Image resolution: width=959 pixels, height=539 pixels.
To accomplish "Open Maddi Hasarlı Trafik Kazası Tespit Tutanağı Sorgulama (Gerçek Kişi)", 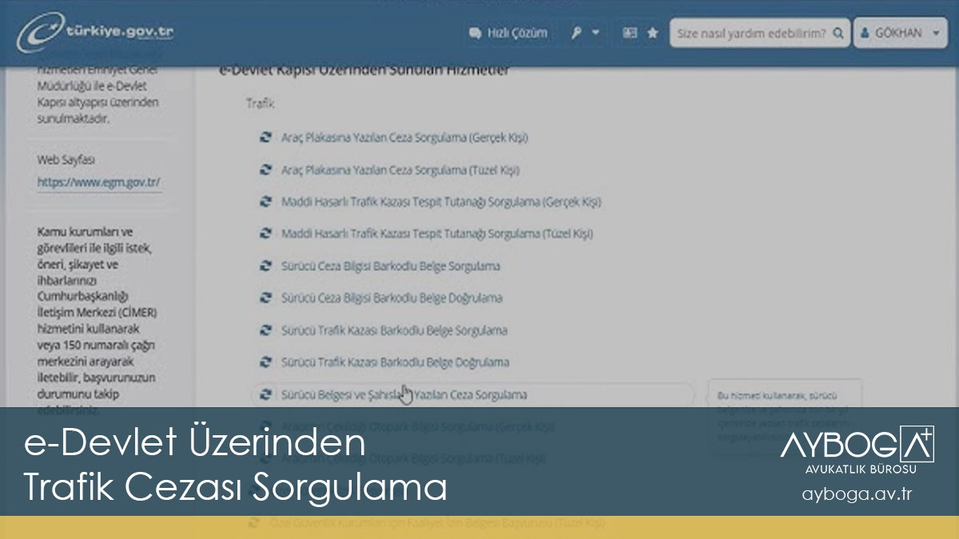I will [x=442, y=201].
